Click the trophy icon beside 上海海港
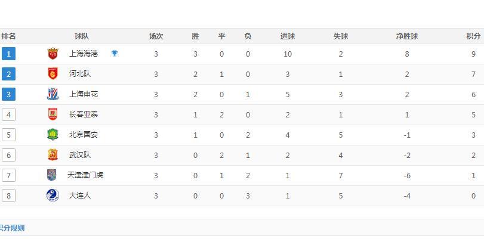The width and height of the screenshot is (484, 239). [115, 54]
